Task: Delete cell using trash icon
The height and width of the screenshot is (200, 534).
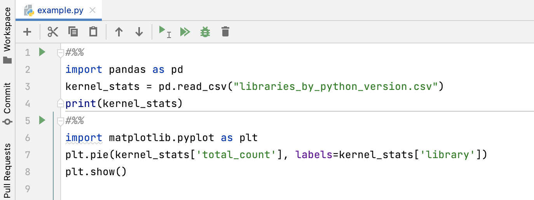Action: [225, 32]
